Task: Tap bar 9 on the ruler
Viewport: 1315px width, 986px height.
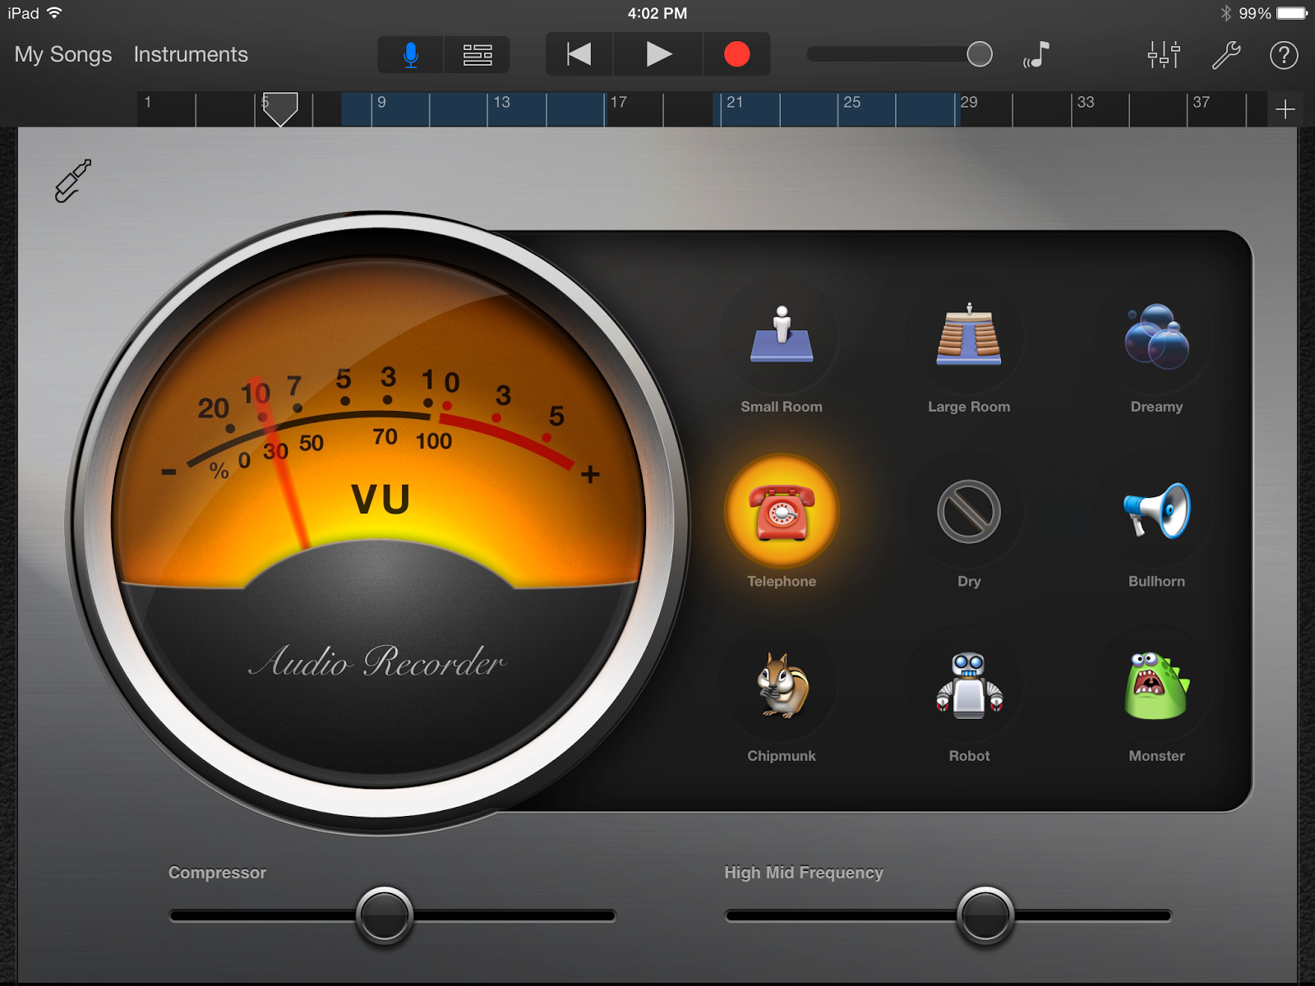Action: [381, 103]
